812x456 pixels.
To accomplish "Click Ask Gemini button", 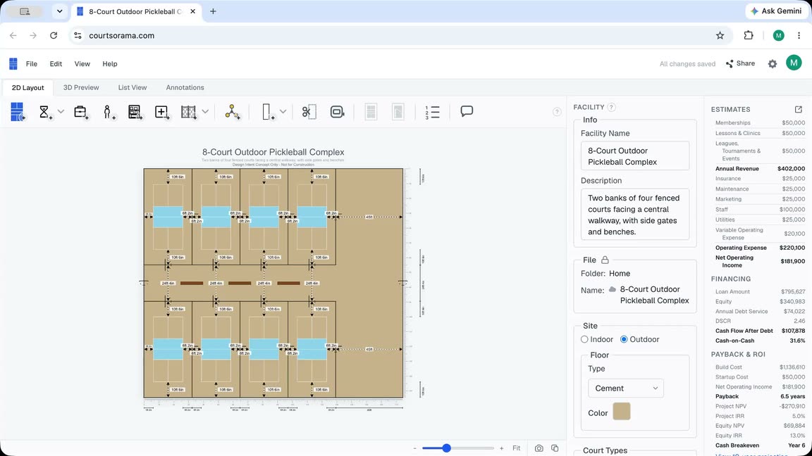I will (776, 11).
